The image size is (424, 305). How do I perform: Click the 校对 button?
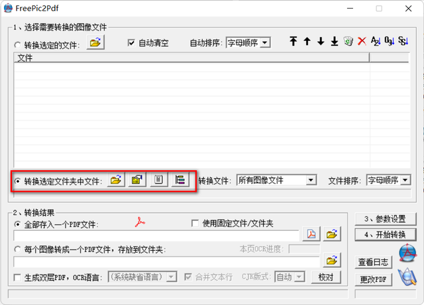coord(326,277)
